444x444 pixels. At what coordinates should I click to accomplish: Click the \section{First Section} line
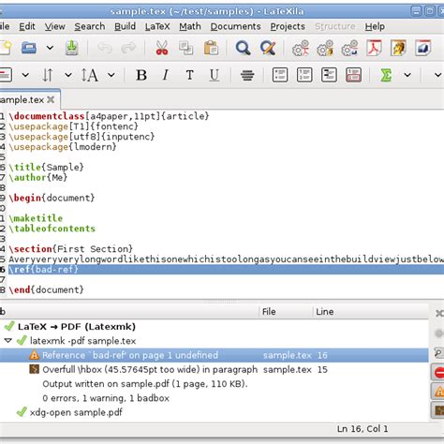click(70, 249)
